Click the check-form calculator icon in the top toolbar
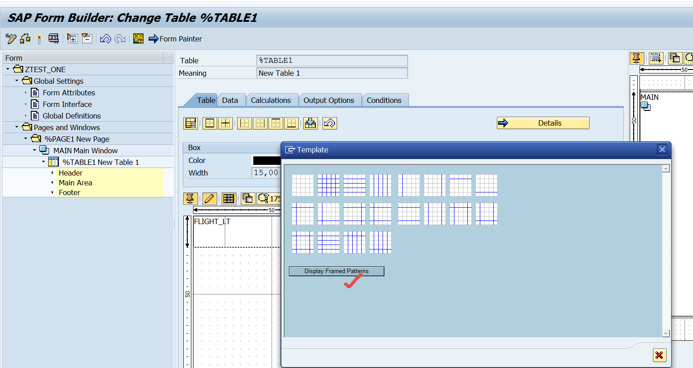 (138, 39)
